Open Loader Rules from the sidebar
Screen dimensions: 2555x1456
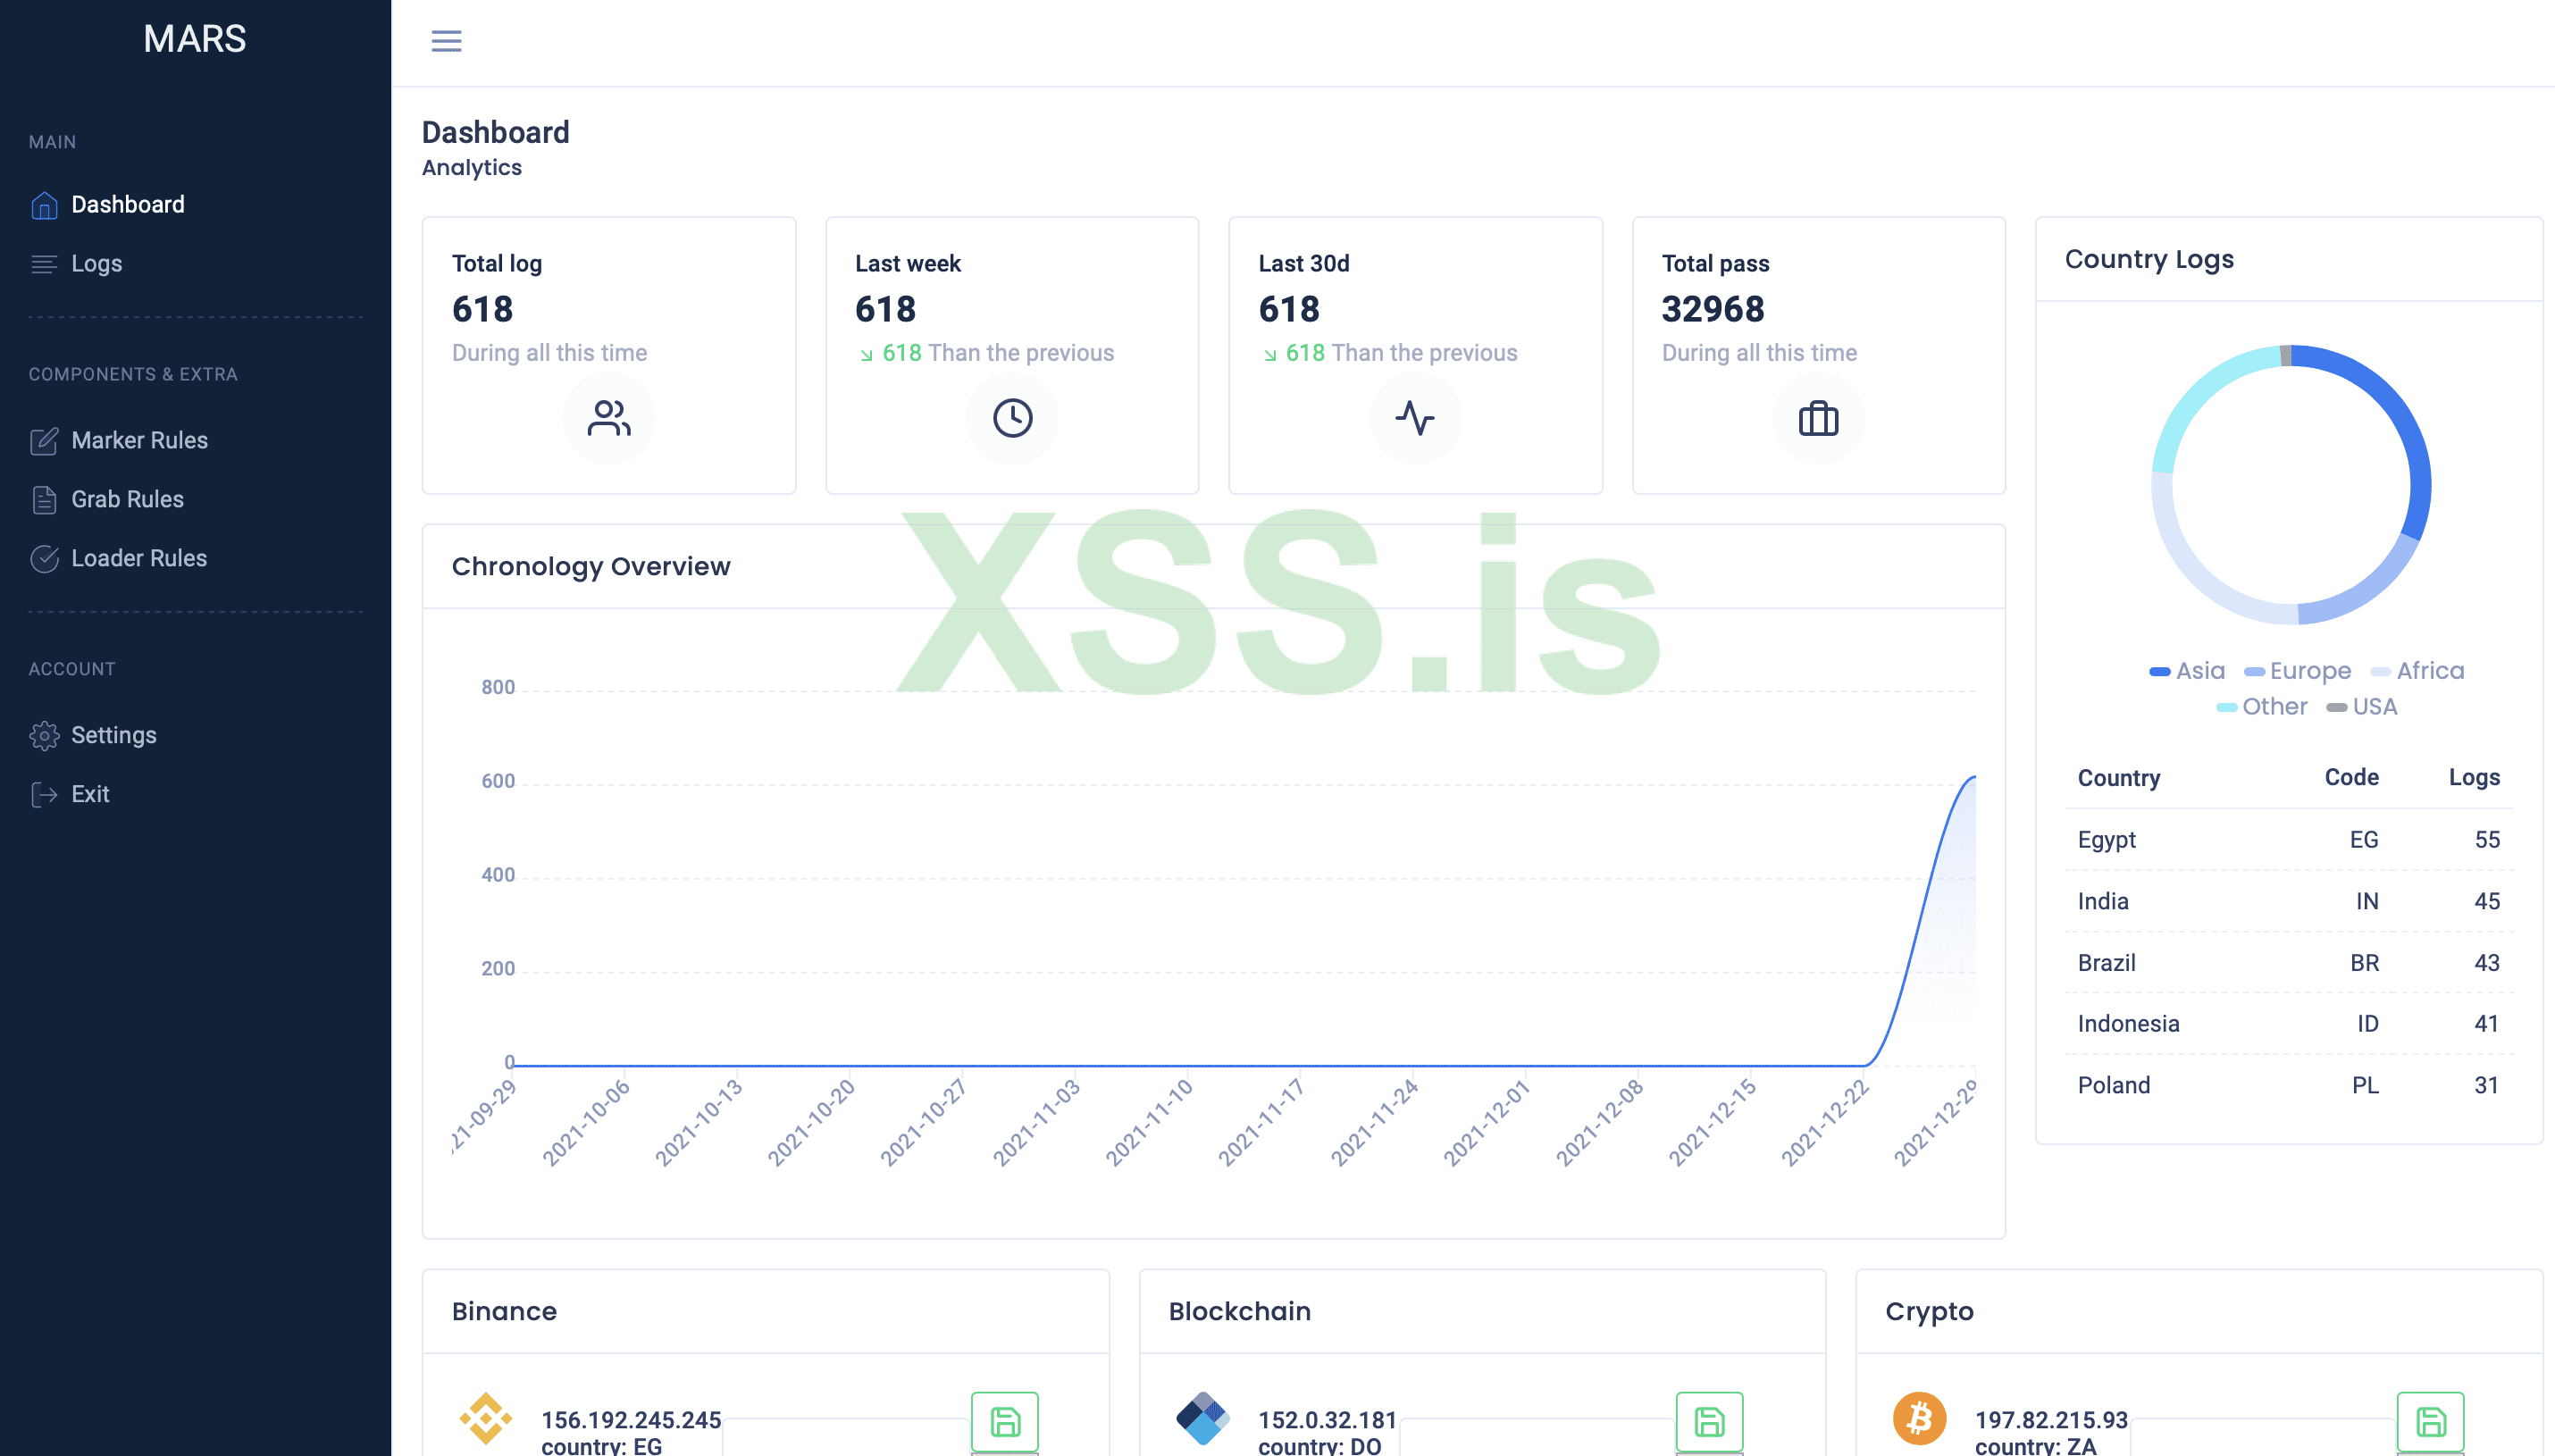(139, 558)
